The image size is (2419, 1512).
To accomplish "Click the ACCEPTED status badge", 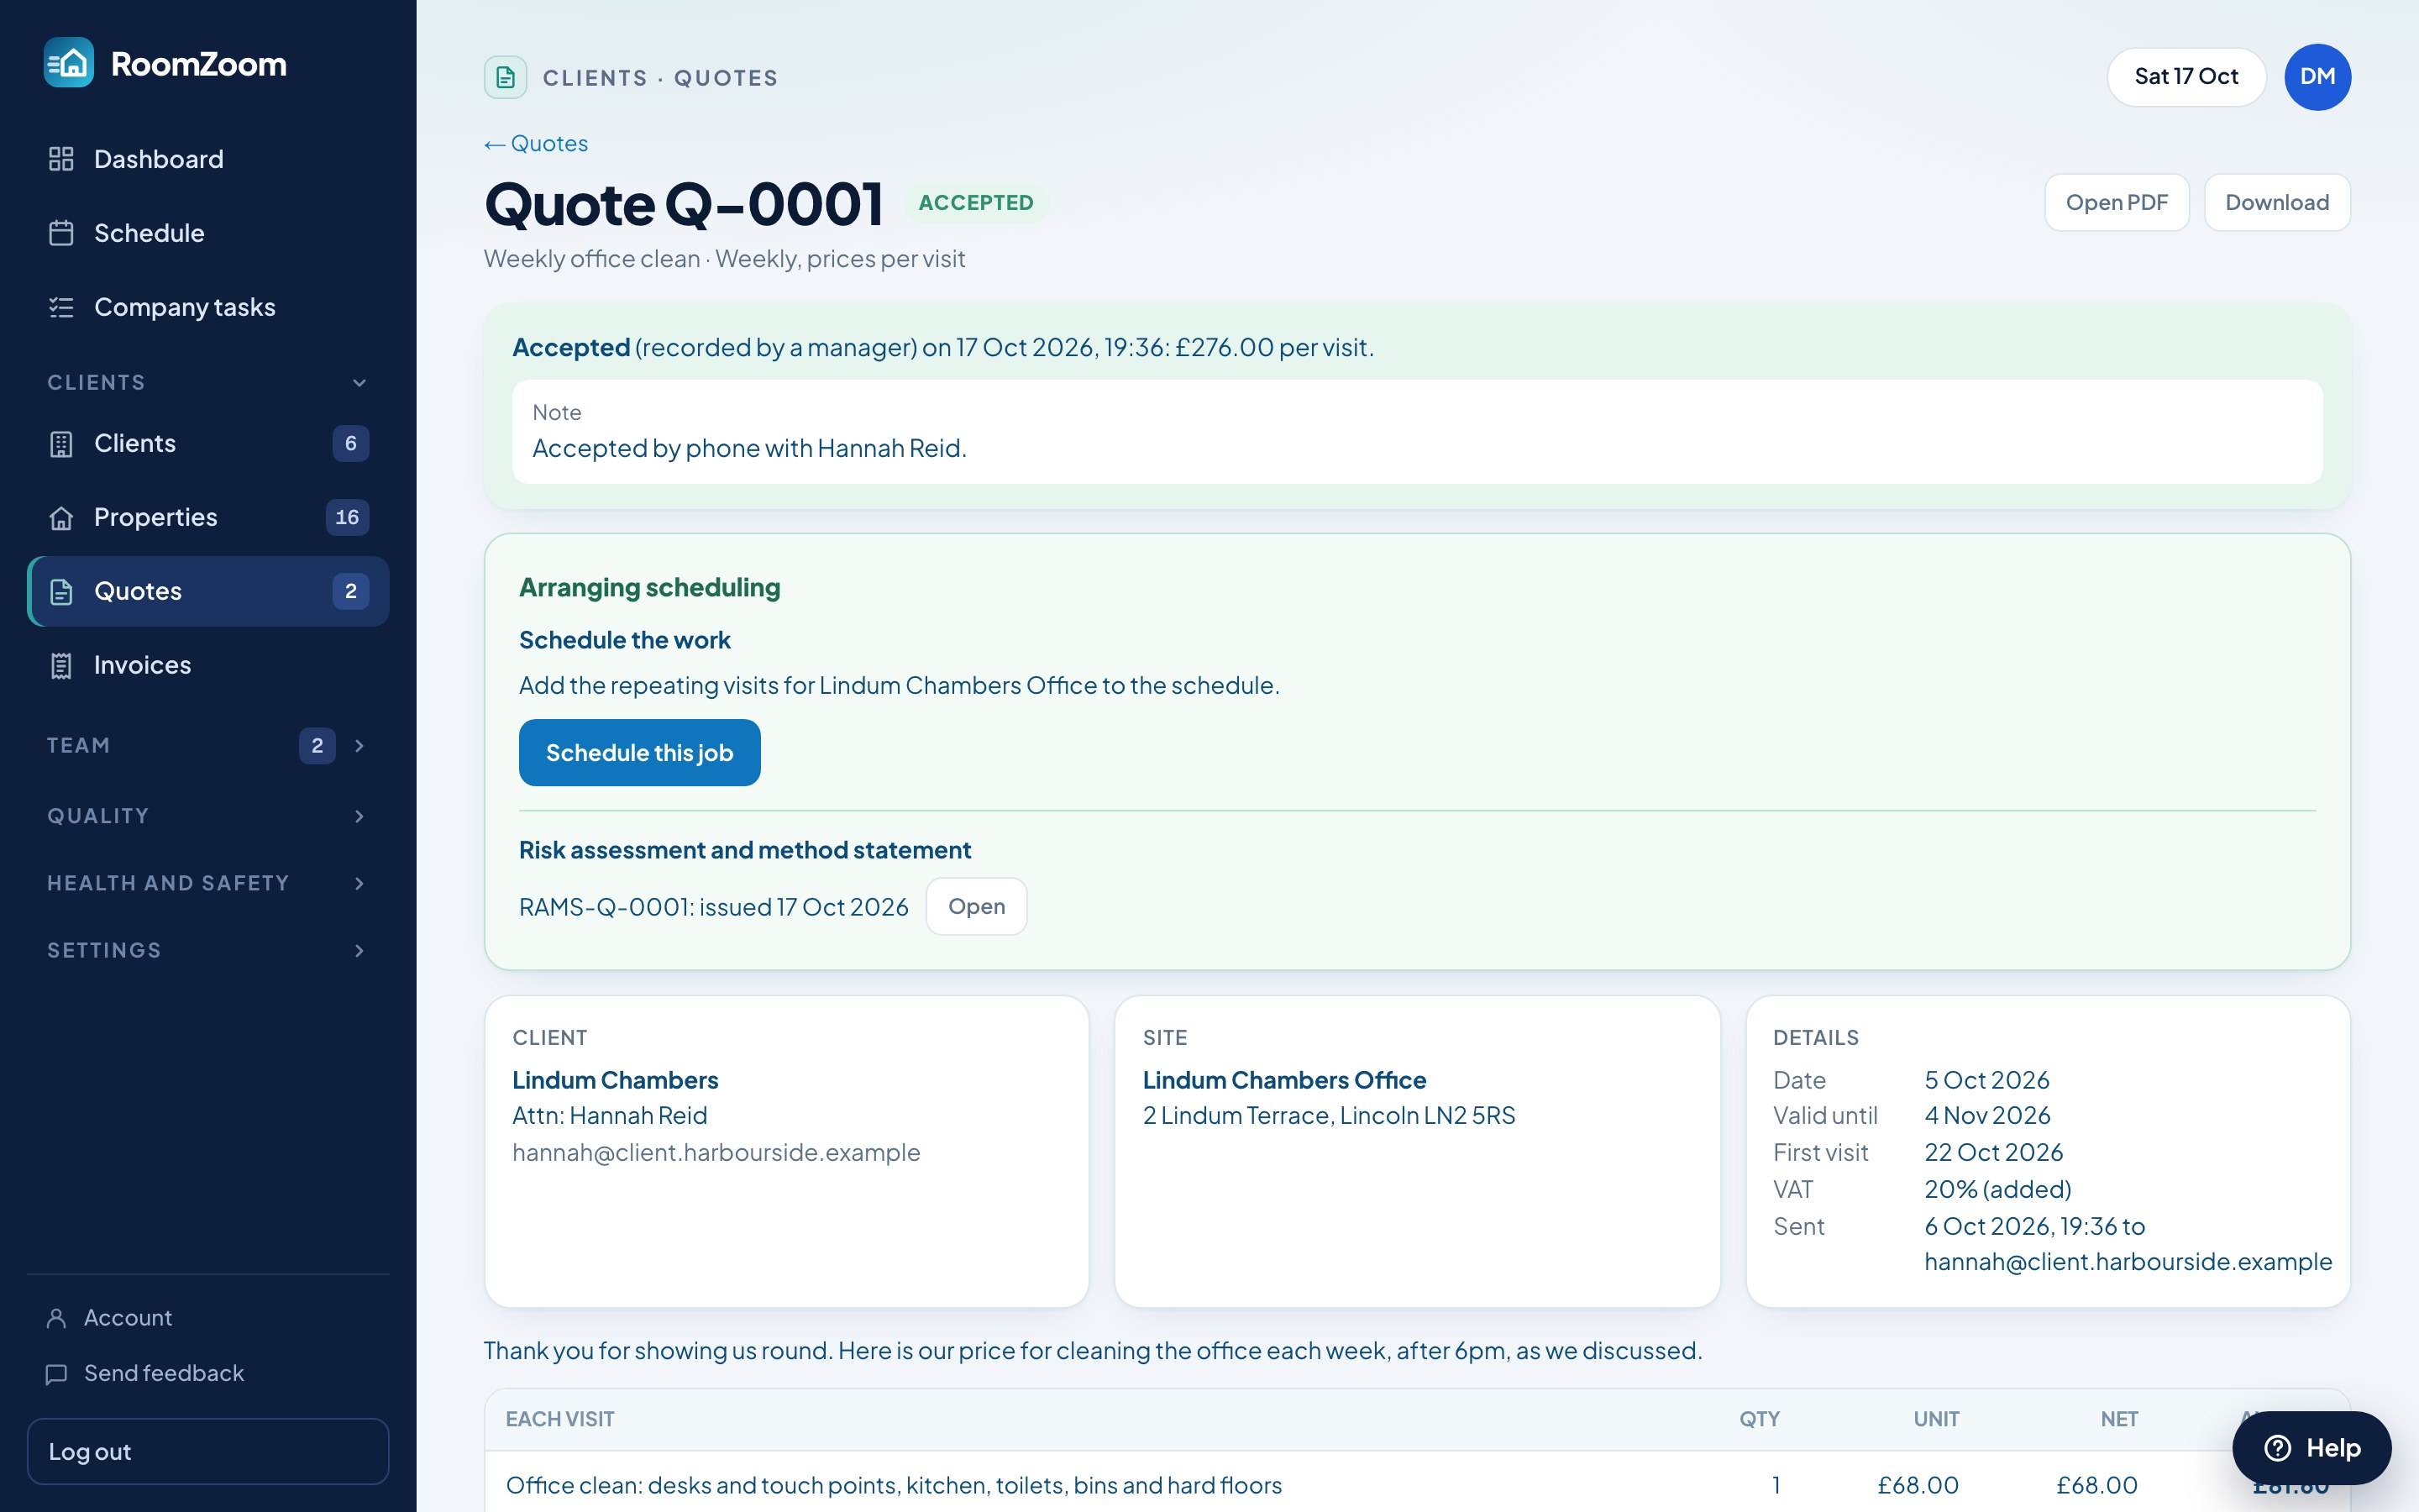I will tap(976, 203).
